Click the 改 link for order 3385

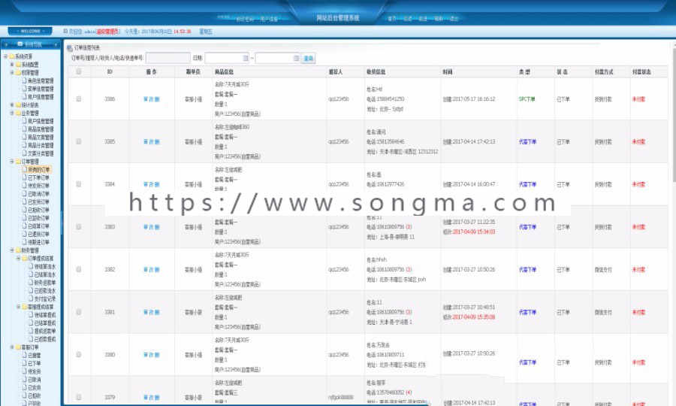coord(152,142)
